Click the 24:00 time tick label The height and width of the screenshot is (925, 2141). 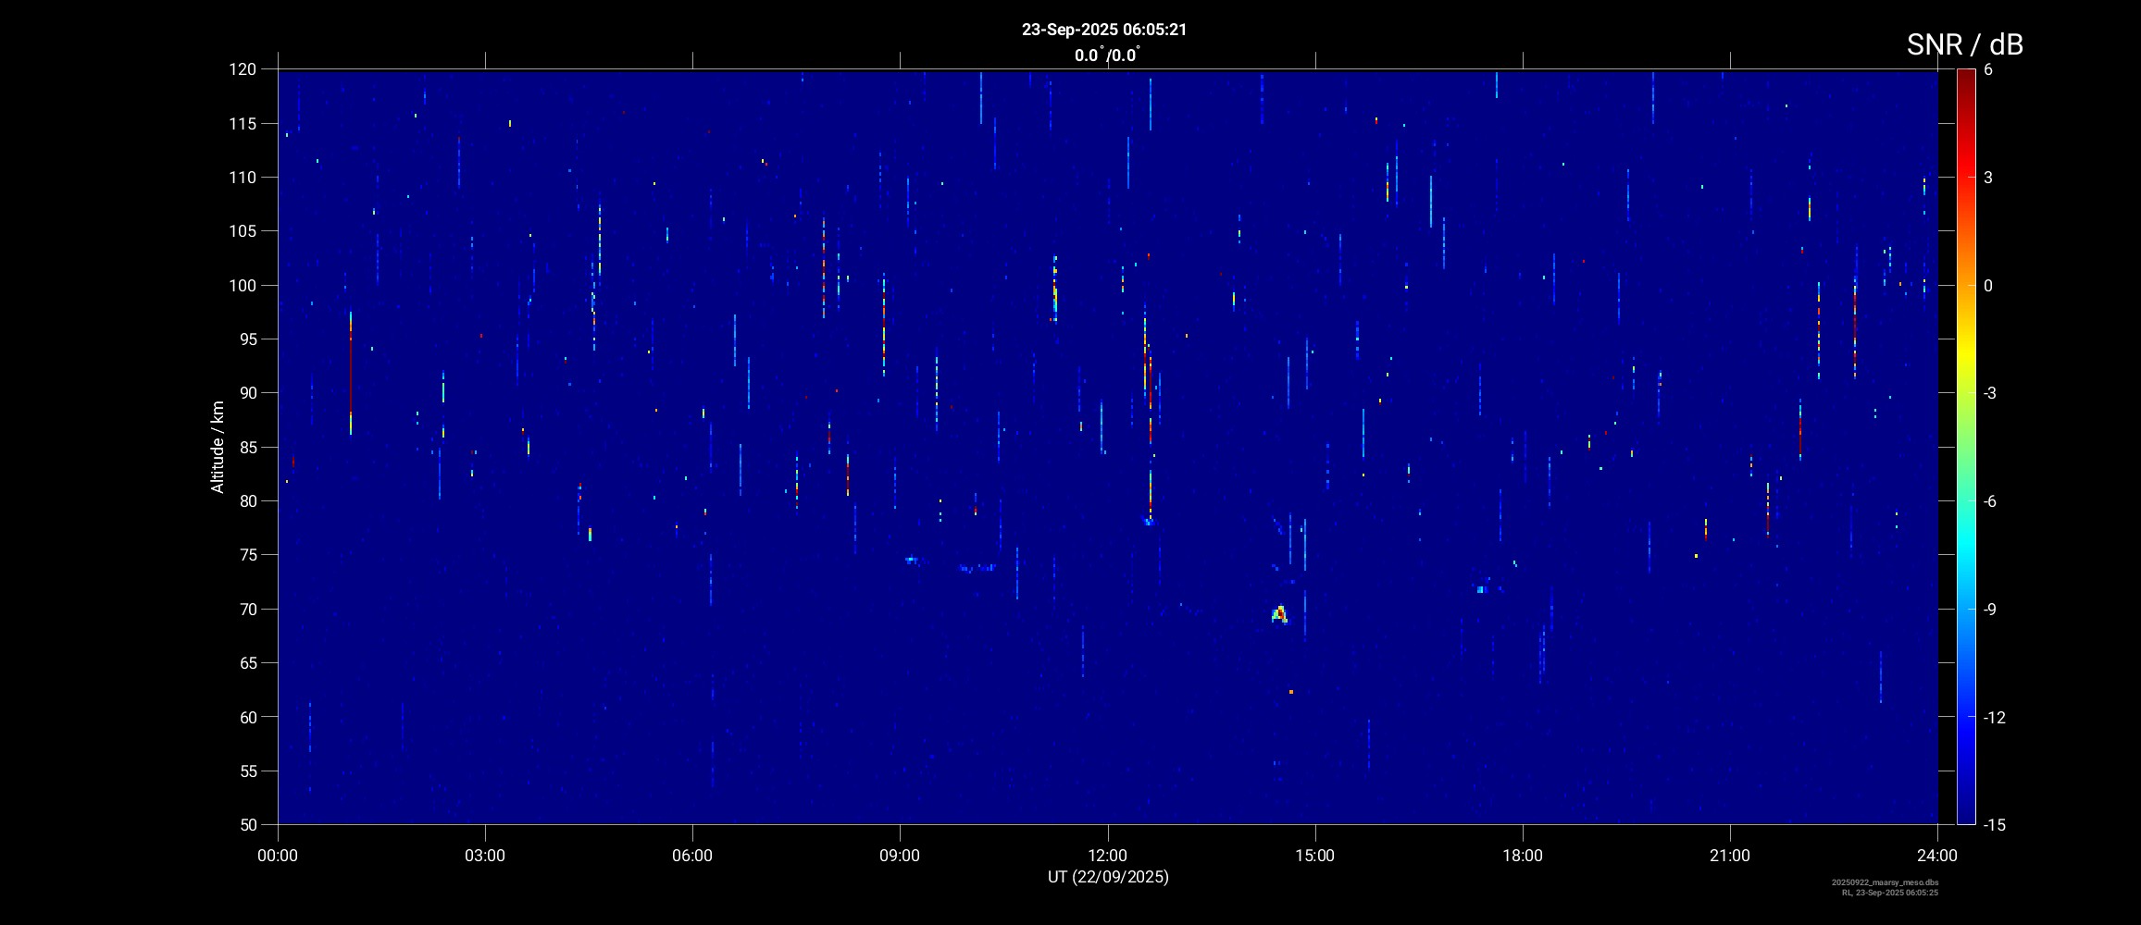click(x=1936, y=856)
